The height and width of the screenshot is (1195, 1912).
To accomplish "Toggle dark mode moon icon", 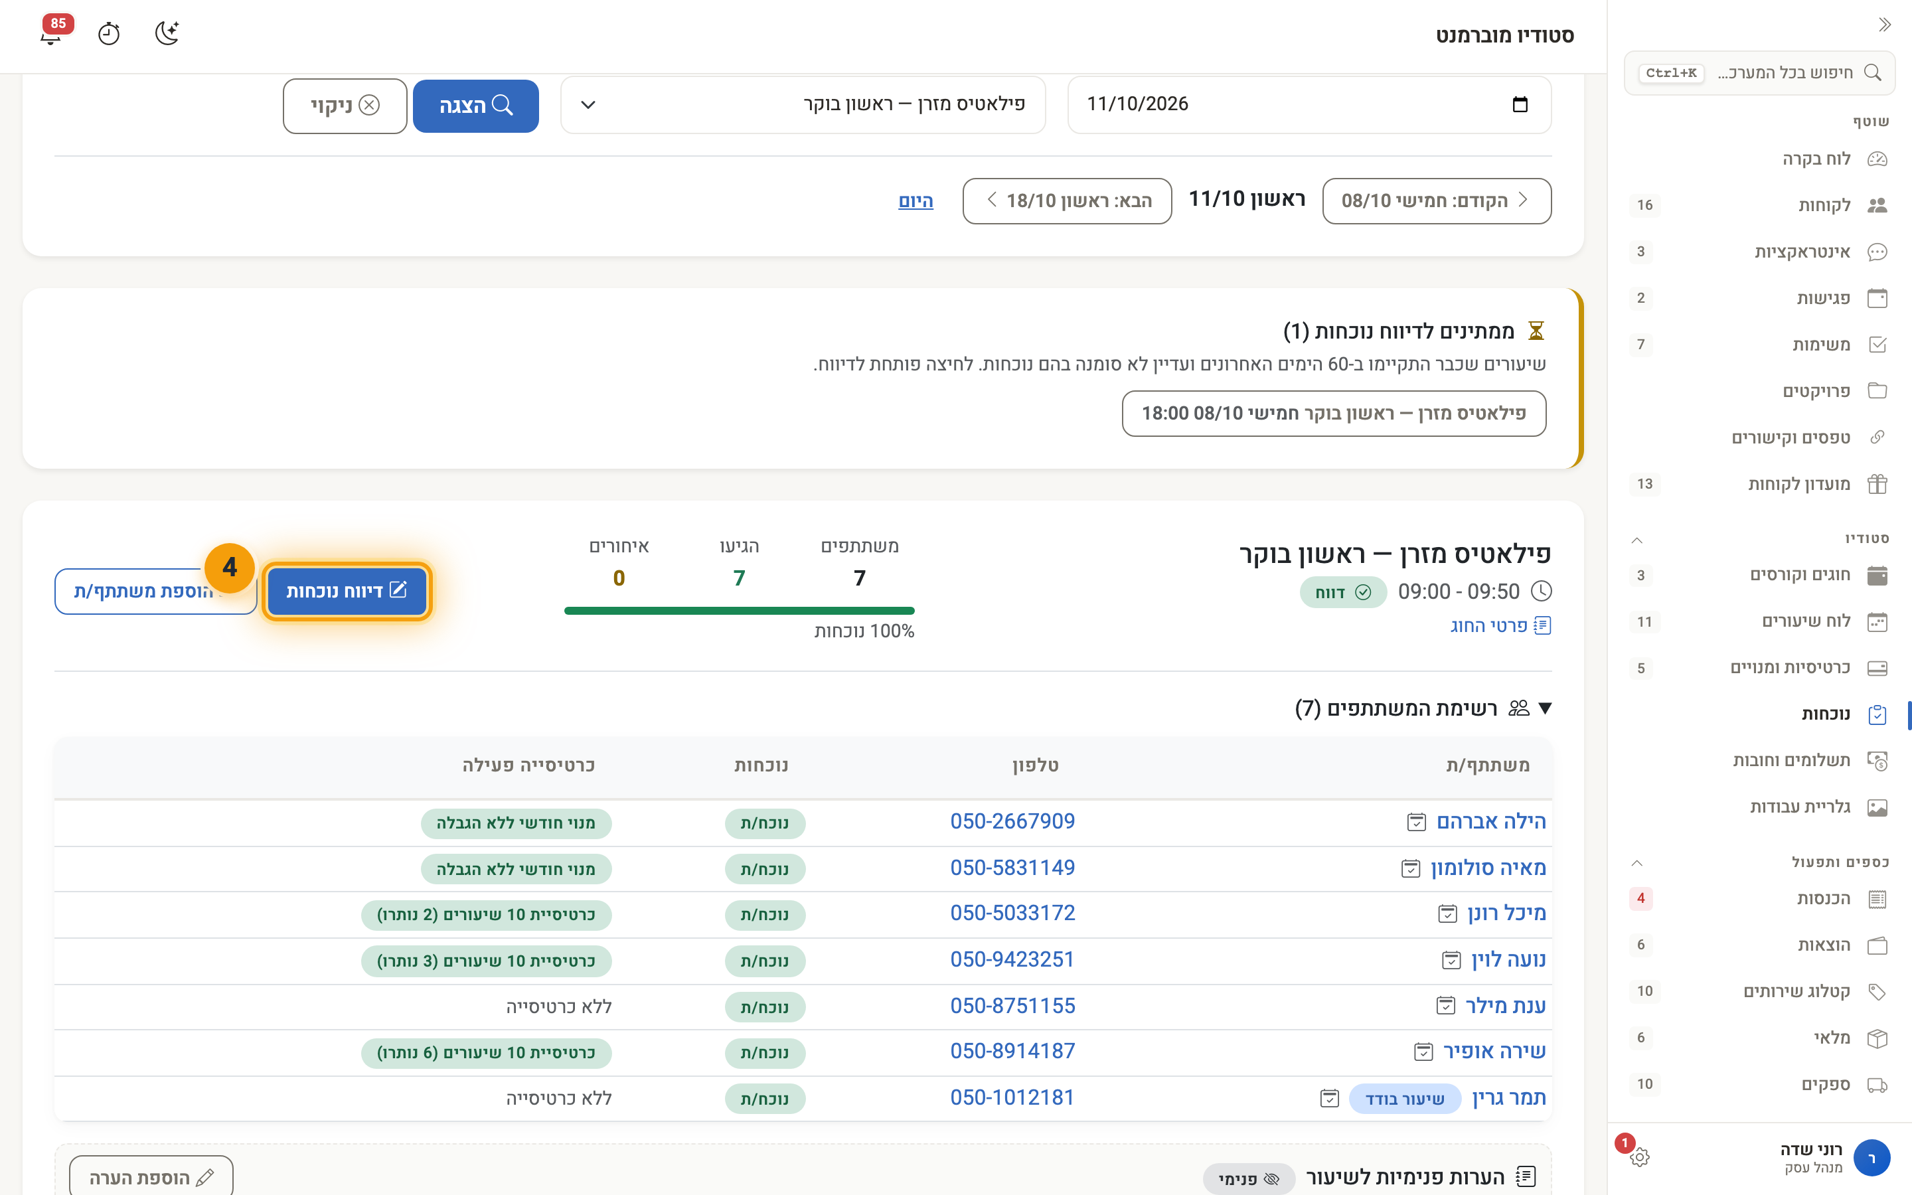I will (x=167, y=33).
